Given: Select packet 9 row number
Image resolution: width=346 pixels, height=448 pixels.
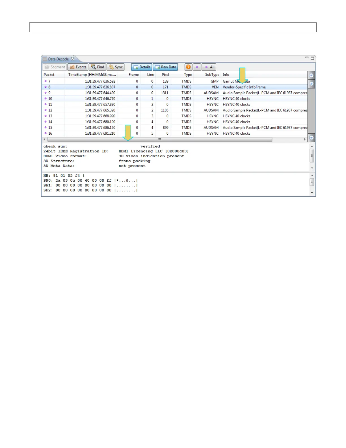Looking at the screenshot, I should pyautogui.click(x=49, y=93).
